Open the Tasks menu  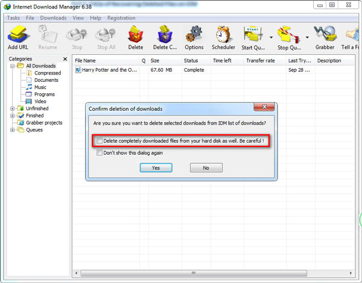tap(13, 18)
